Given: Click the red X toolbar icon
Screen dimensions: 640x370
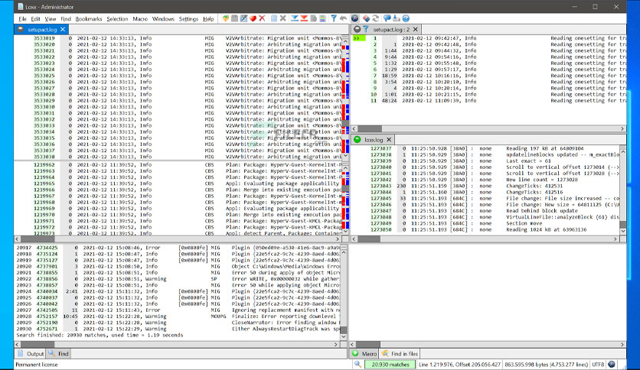Looking at the screenshot, I should (262, 18).
